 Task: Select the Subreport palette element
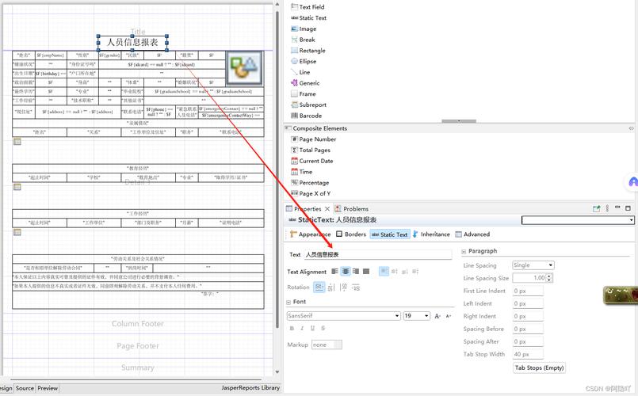[x=308, y=105]
